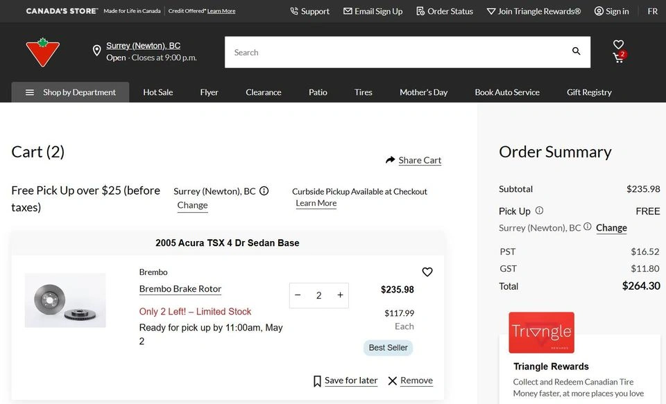
Task: Click Learn More beside Credit Offered
Action: [221, 11]
